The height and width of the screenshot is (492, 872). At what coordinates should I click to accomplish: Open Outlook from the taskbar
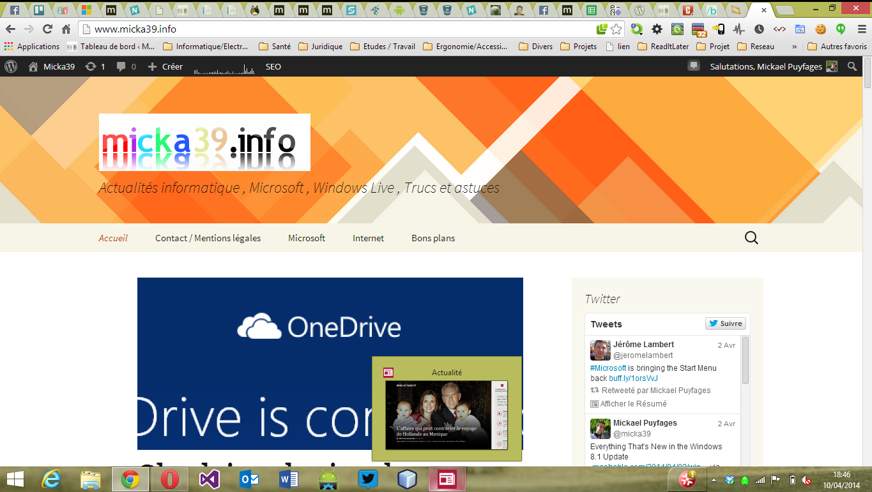[249, 479]
